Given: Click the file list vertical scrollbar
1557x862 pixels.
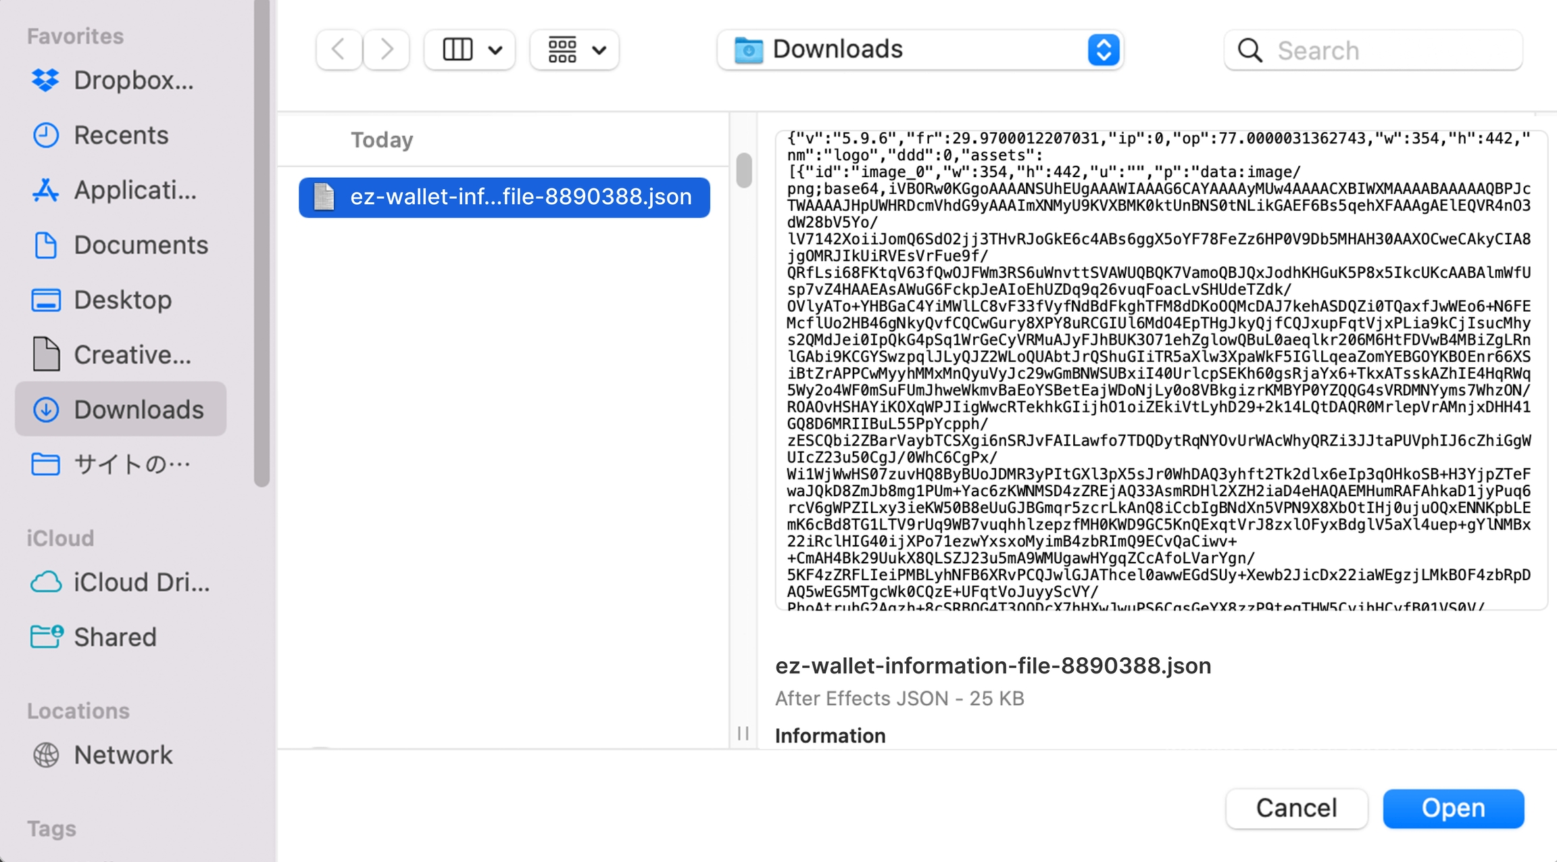Looking at the screenshot, I should 743,171.
